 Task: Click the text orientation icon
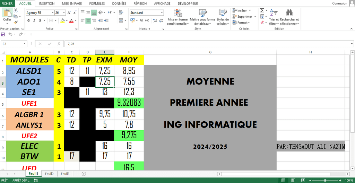(x=101, y=12)
